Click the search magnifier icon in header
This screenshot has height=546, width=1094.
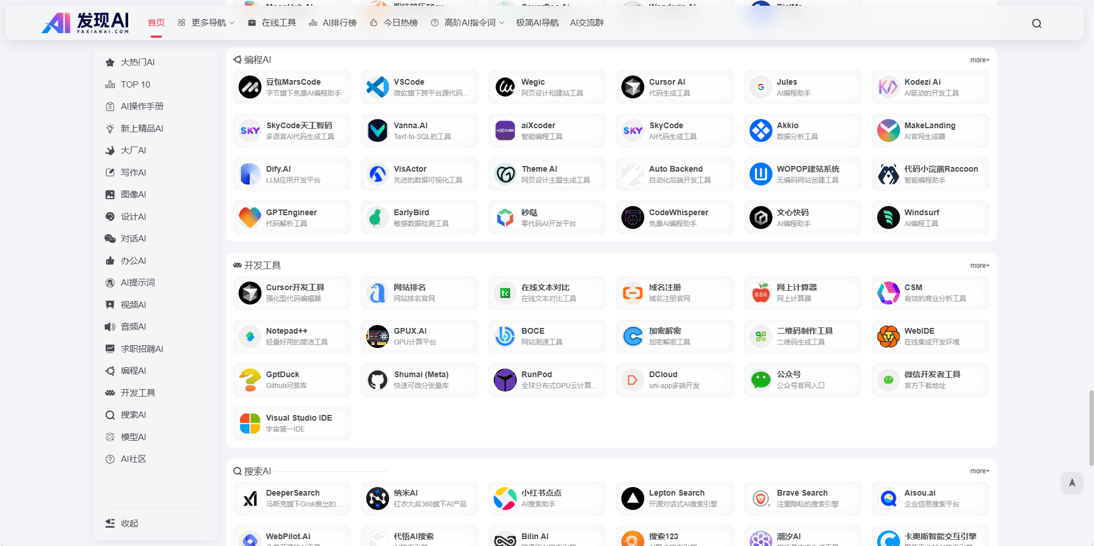point(1036,23)
